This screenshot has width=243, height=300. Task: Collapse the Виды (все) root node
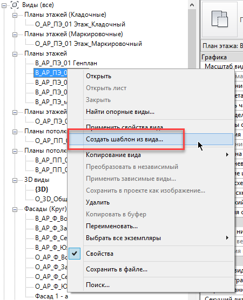[4, 6]
